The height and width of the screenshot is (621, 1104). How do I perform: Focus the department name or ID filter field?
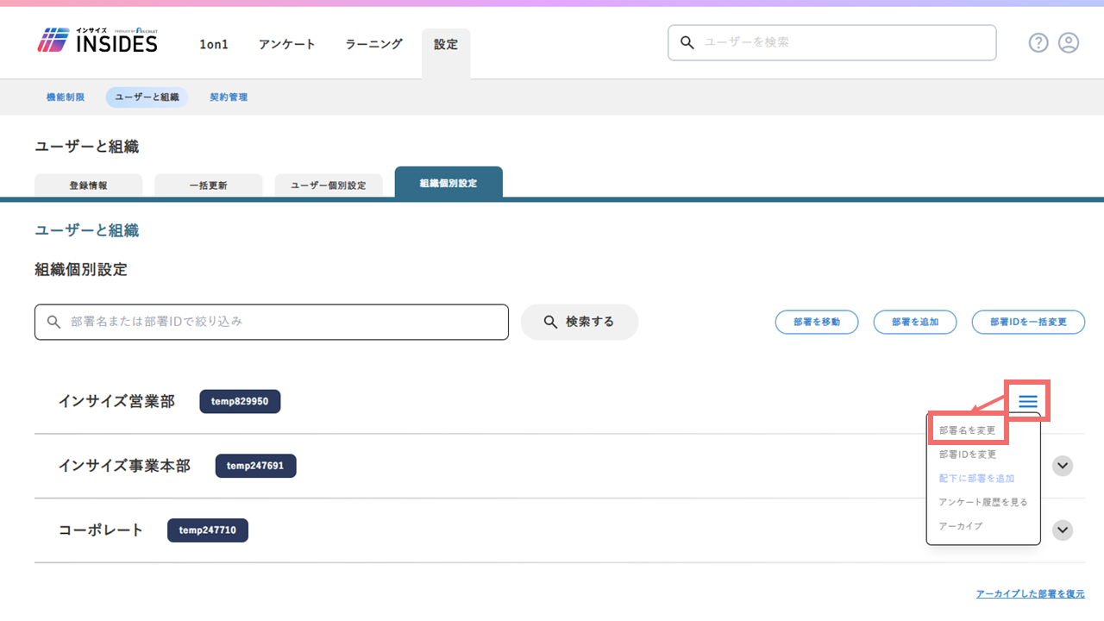pyautogui.click(x=272, y=322)
